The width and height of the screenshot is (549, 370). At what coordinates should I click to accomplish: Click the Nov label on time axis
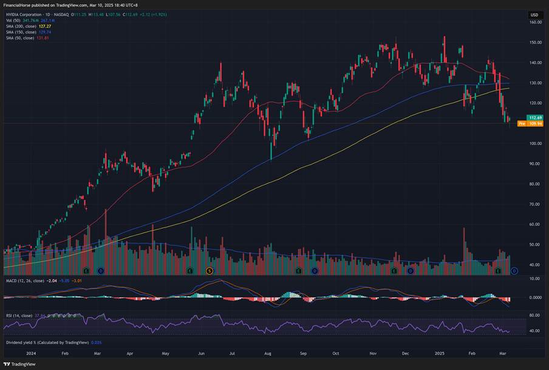click(x=373, y=354)
